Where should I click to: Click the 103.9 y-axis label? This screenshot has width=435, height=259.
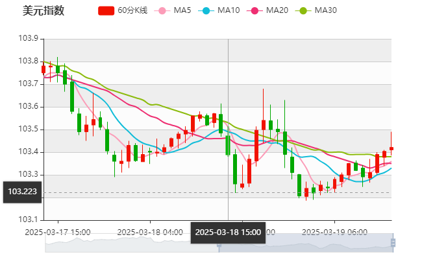tap(27, 39)
